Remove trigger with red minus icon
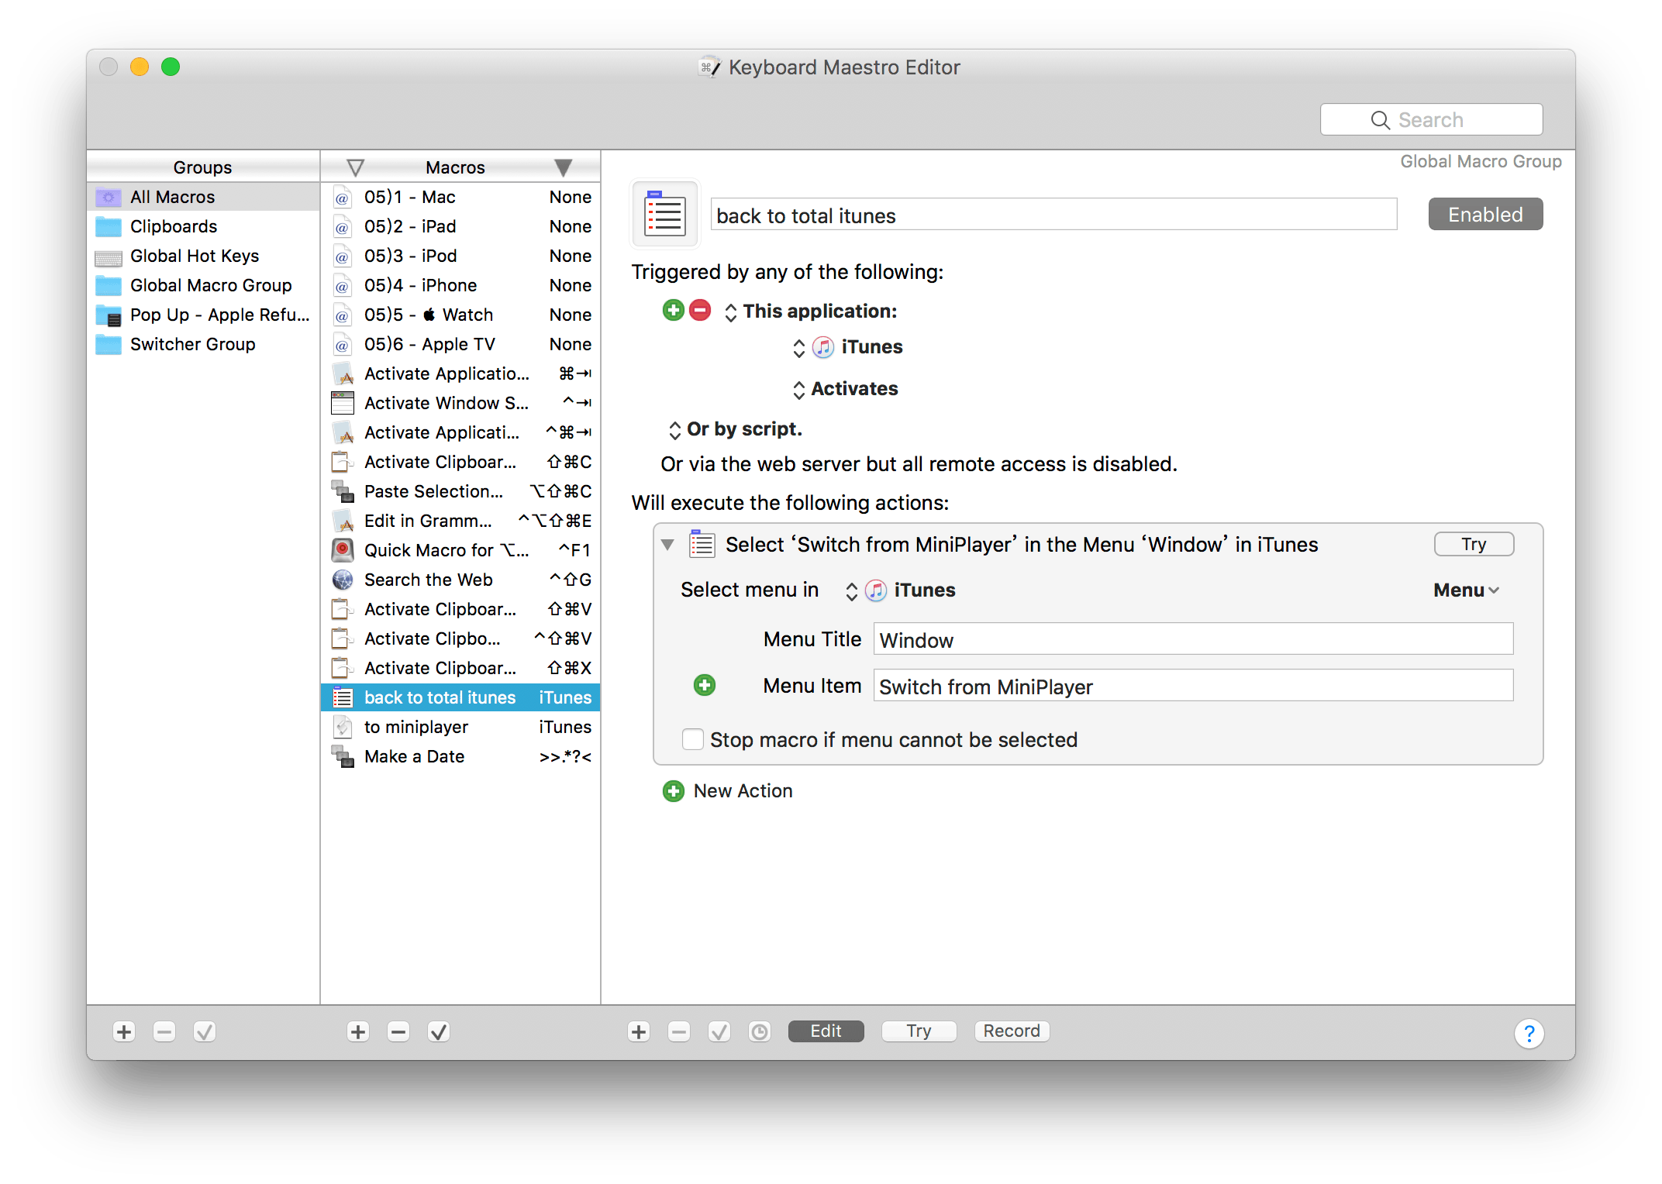Image resolution: width=1662 pixels, height=1184 pixels. pyautogui.click(x=700, y=311)
